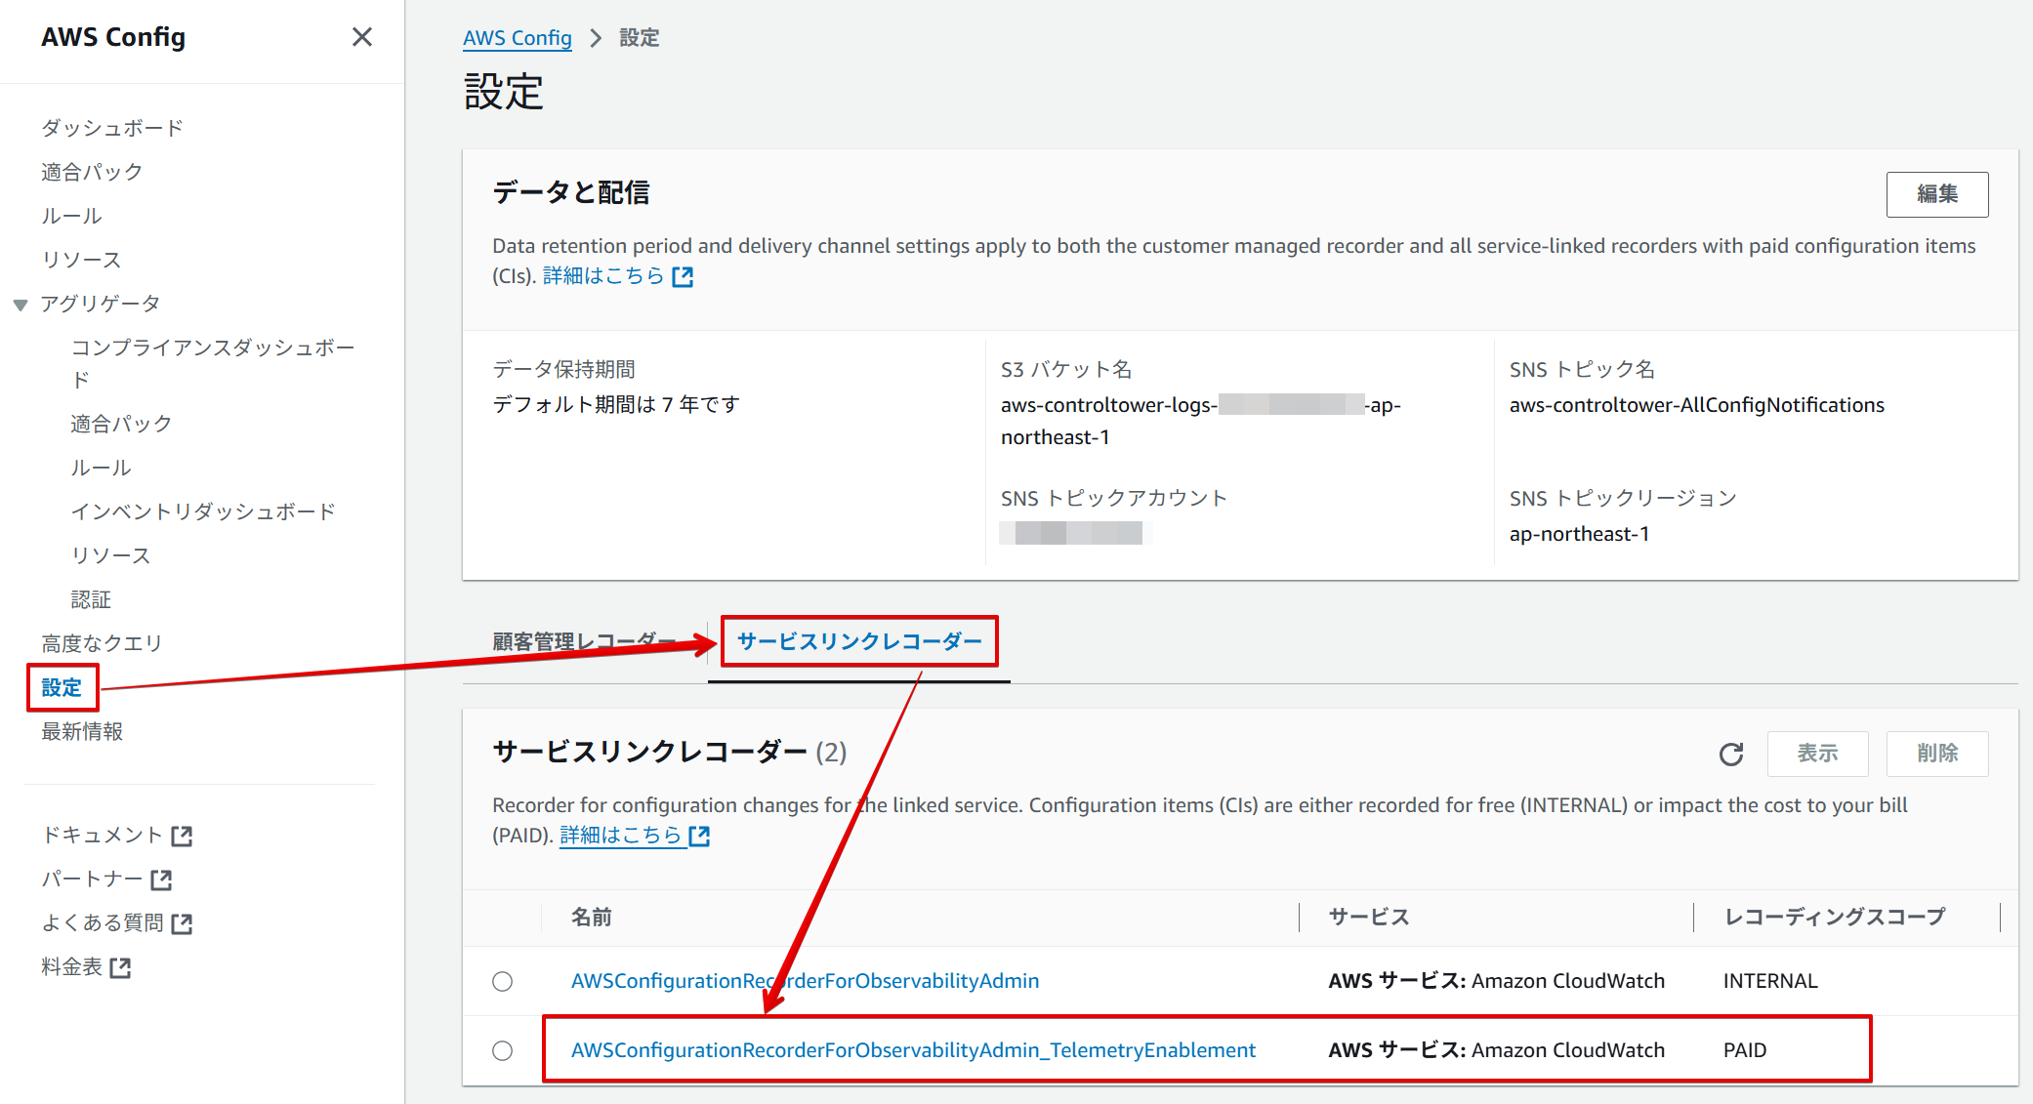Click the INTERNAL scope cell

1770,981
